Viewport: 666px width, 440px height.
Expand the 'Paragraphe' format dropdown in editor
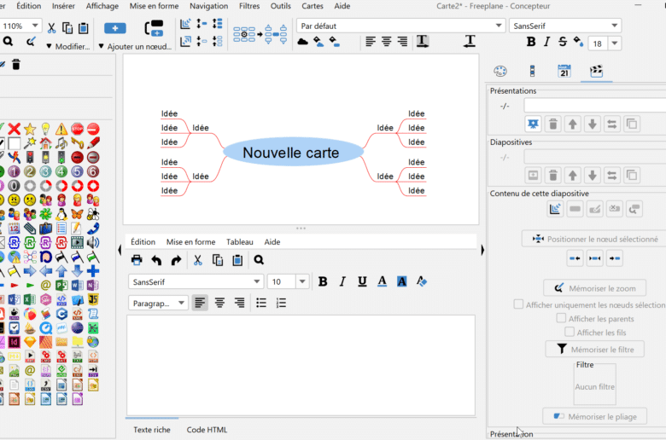159,303
